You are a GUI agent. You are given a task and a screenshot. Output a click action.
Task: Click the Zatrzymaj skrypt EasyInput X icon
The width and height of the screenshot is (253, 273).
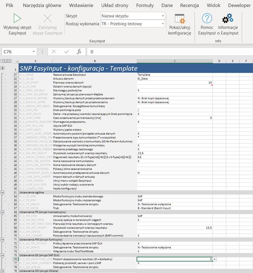[x=48, y=18]
